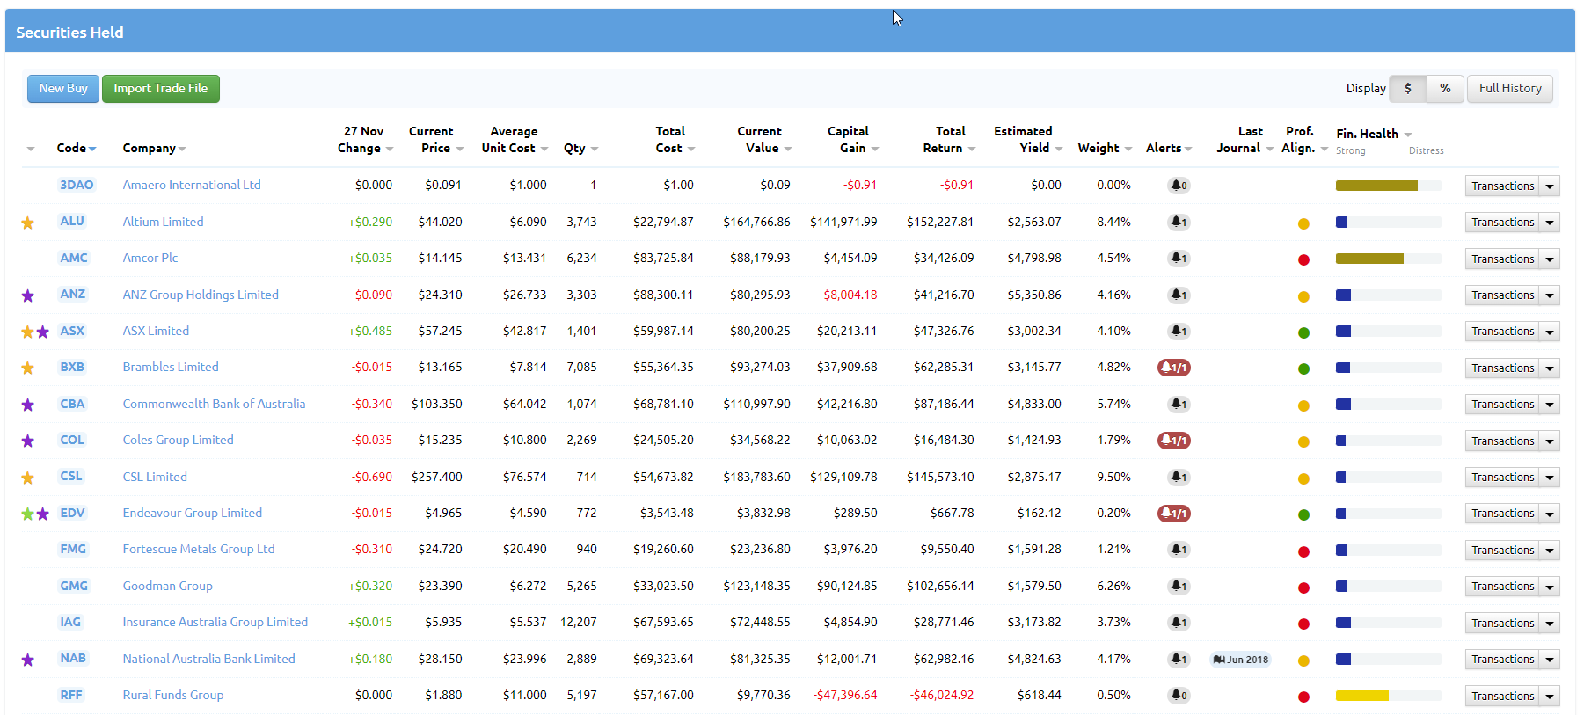Open the Transactions dropdown arrow for Goodman Group

1550,587
